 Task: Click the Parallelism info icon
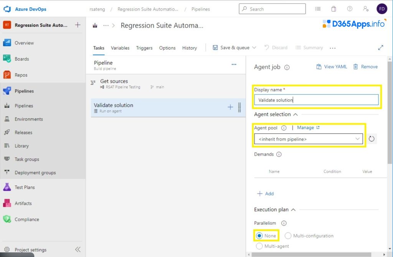click(284, 223)
